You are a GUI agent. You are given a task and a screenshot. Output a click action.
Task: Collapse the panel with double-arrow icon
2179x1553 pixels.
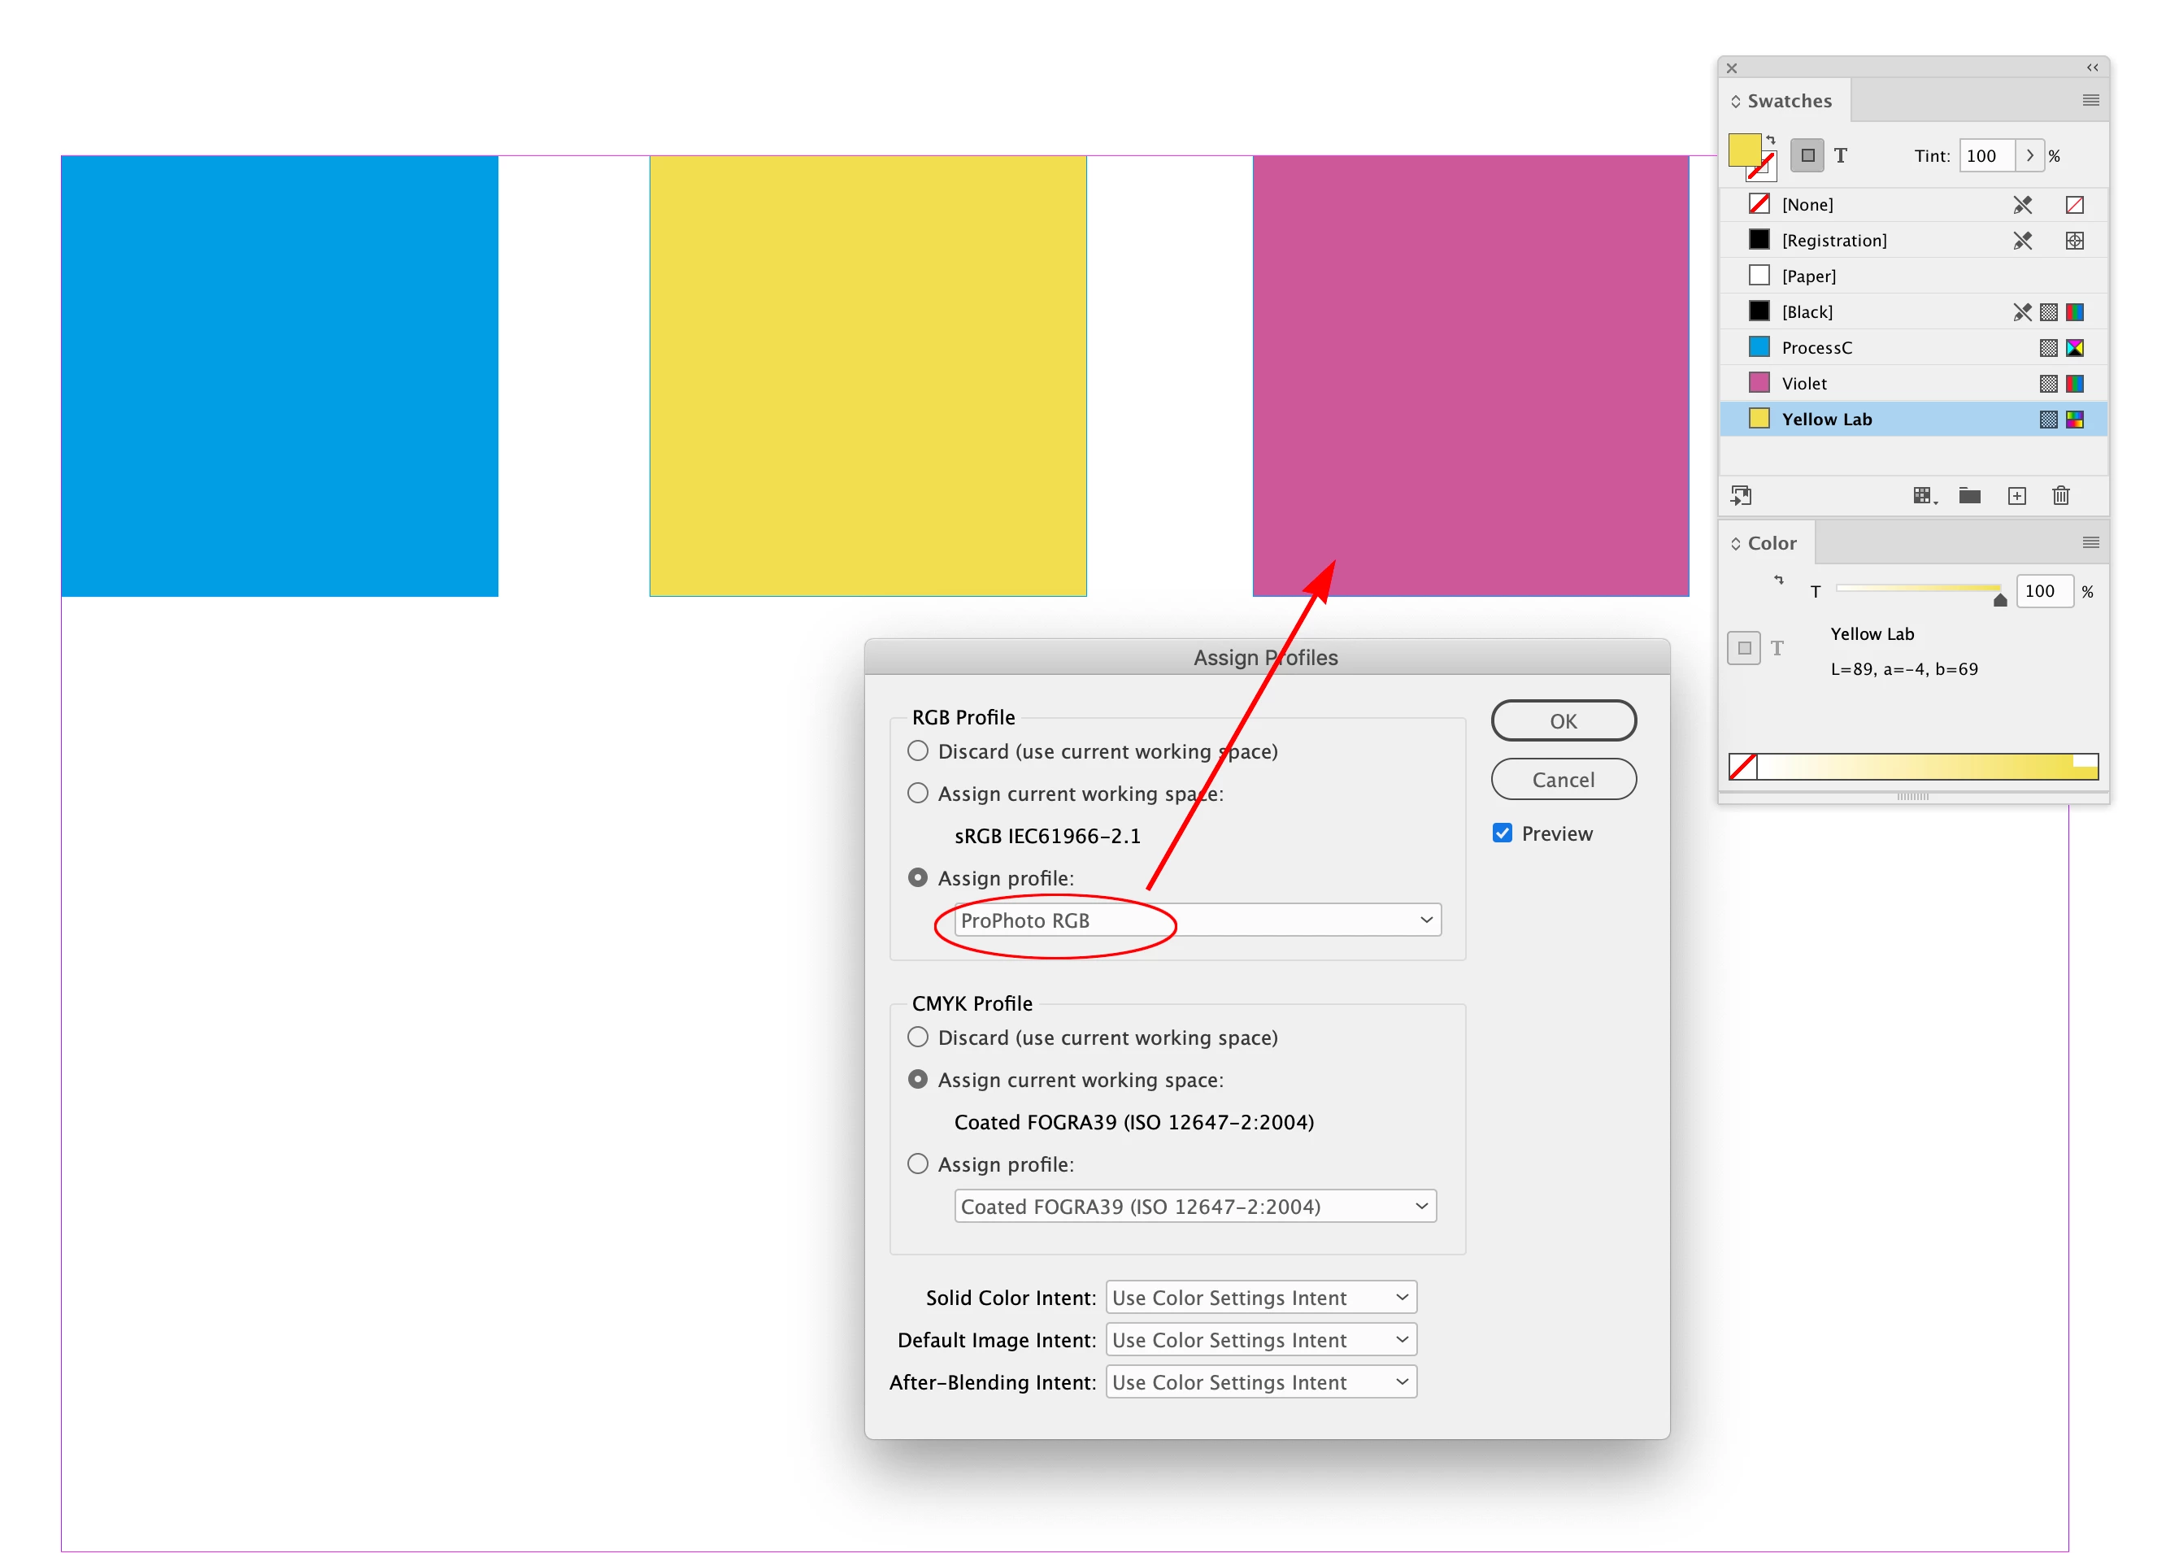coord(2092,68)
